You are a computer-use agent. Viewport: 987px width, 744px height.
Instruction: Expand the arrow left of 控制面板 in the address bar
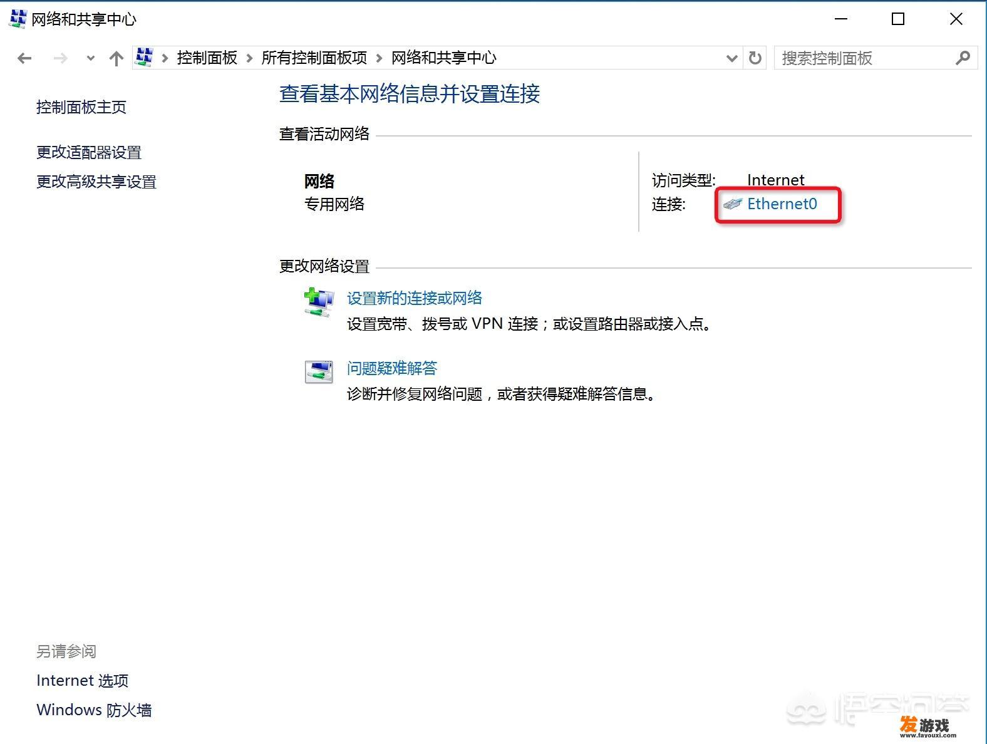point(165,58)
